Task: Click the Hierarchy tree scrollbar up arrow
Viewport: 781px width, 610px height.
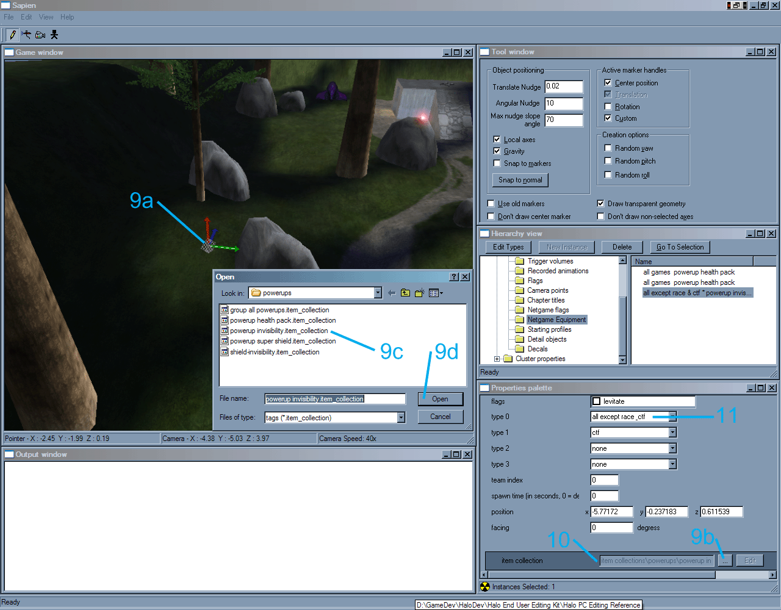Action: (622, 260)
